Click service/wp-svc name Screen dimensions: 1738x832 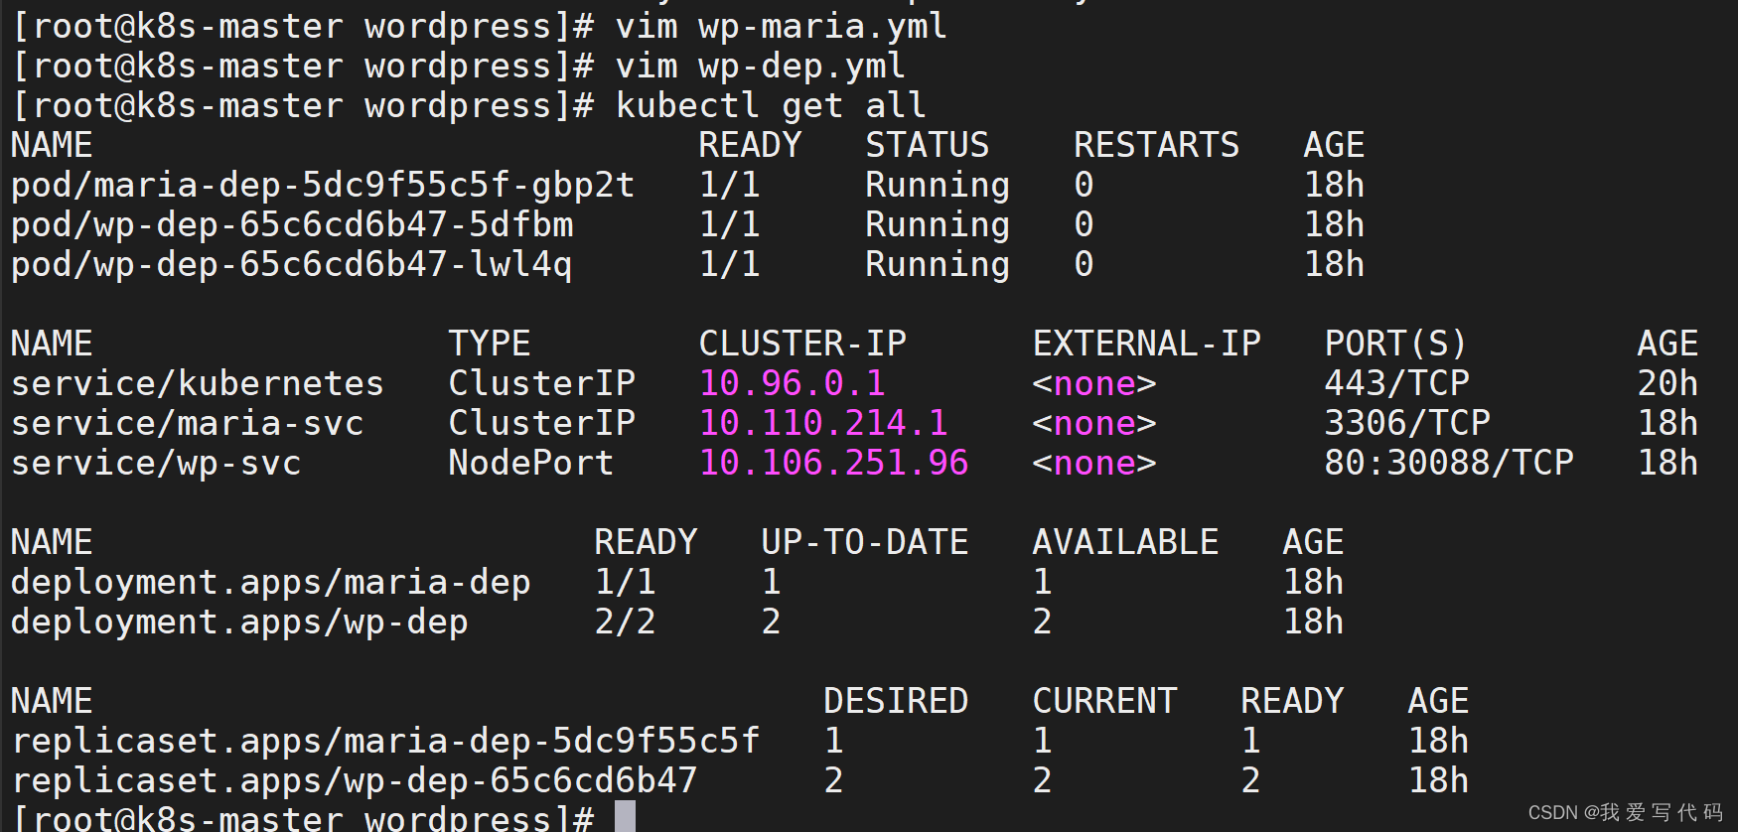coord(155,463)
